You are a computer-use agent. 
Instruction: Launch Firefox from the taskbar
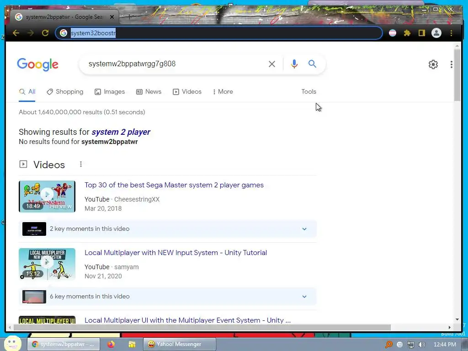111,344
